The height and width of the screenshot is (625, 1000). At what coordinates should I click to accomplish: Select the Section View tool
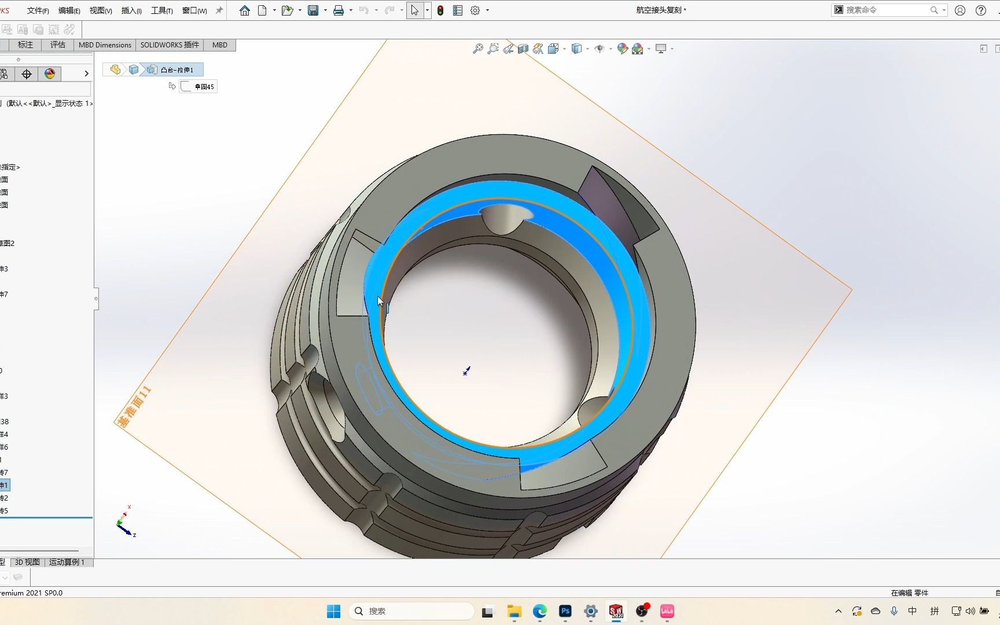pyautogui.click(x=523, y=49)
